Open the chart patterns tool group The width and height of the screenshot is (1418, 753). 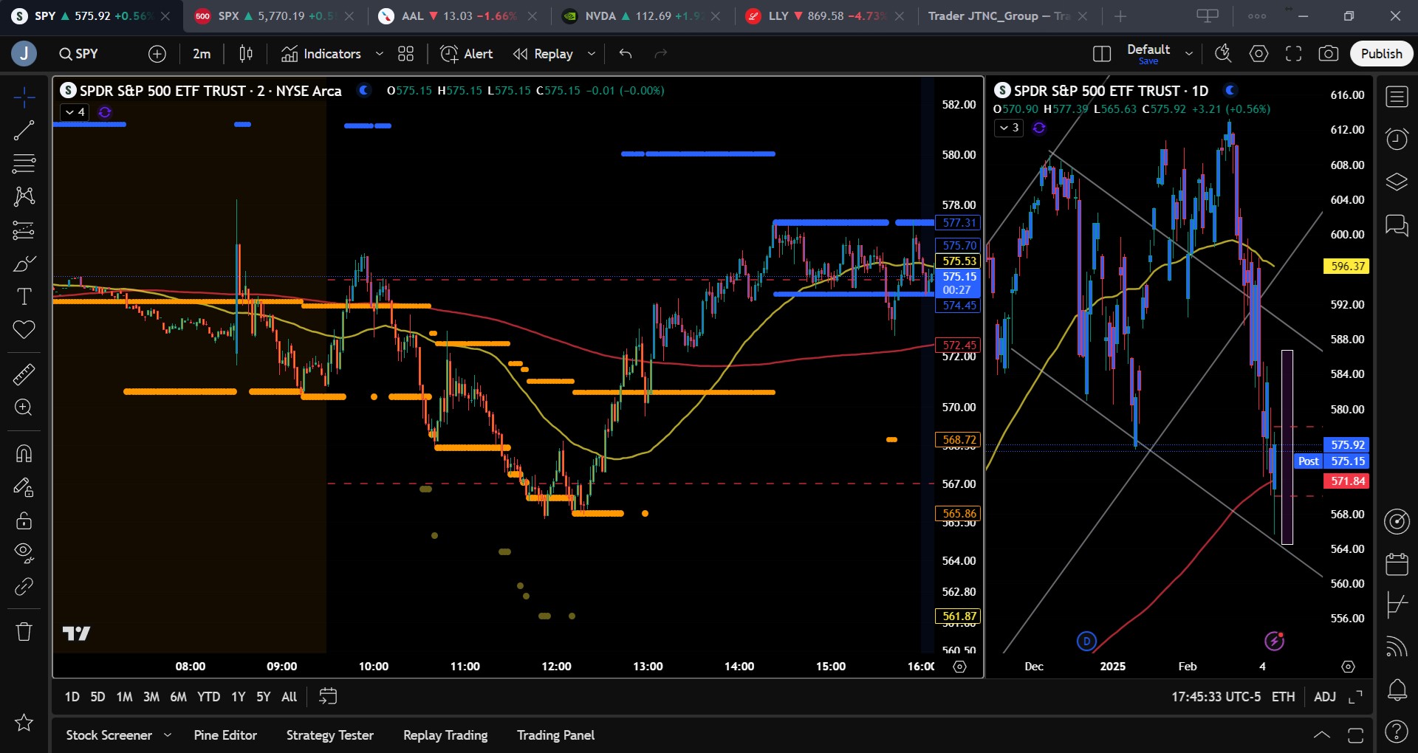24,196
